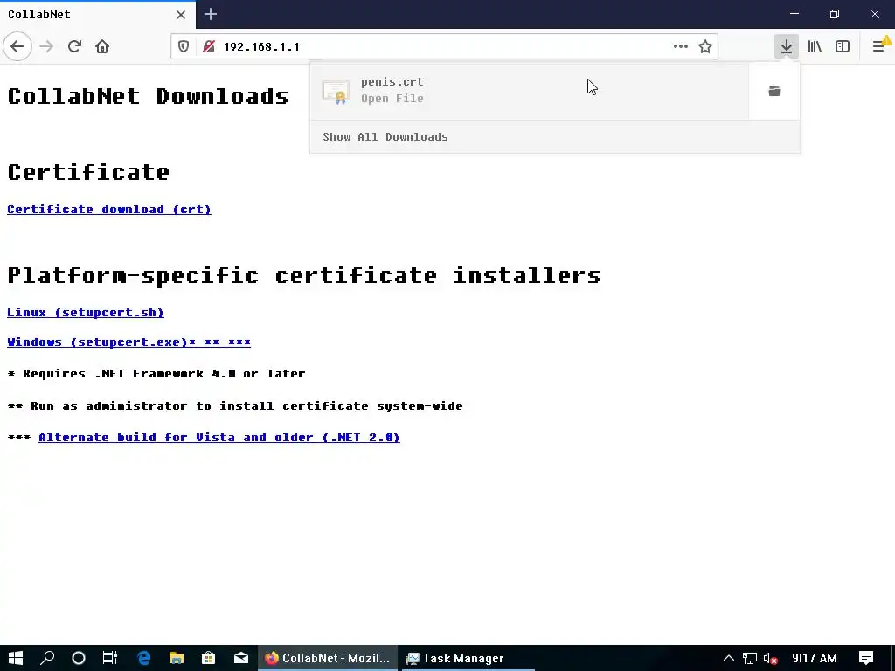
Task: Show Firefox sidebars
Action: click(x=843, y=46)
